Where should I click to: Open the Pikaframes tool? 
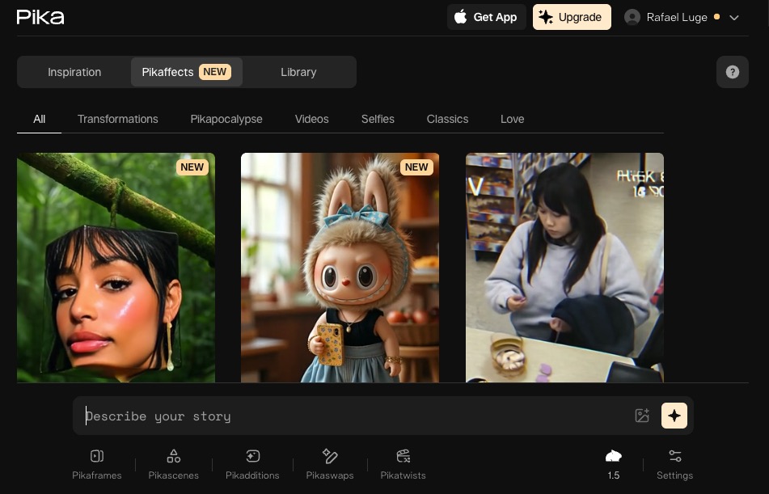tap(96, 464)
